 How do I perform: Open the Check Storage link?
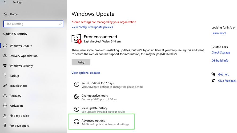pyautogui.click(x=221, y=52)
